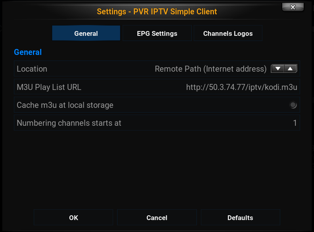314x232 pixels.
Task: Click the M3U playlist URL value
Action: point(242,87)
